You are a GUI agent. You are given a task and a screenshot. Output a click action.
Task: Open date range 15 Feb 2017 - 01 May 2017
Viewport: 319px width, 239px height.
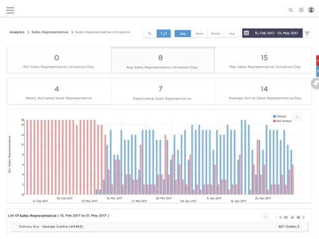point(272,33)
